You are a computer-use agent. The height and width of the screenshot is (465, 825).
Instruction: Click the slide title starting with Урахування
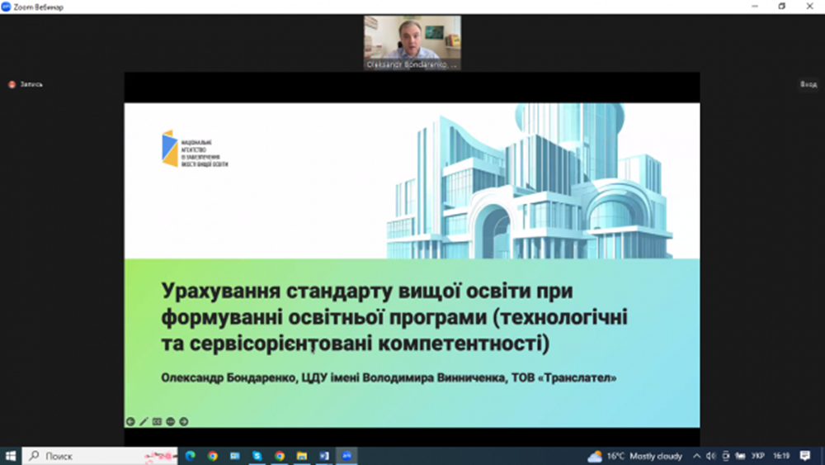tap(394, 317)
